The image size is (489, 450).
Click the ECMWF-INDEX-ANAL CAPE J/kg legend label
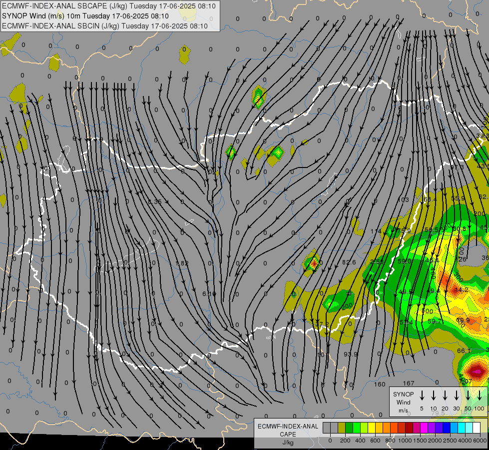288,434
